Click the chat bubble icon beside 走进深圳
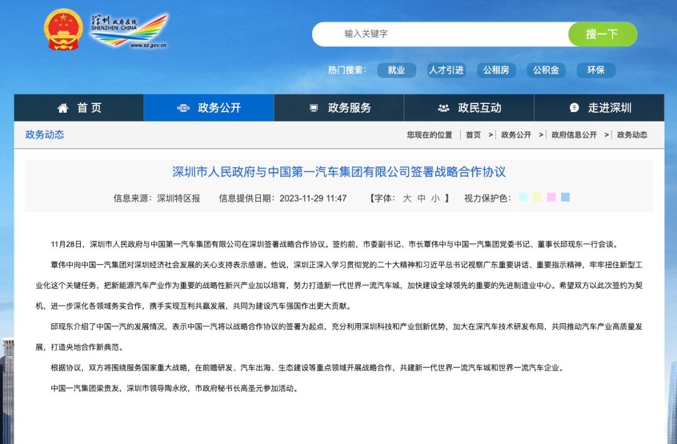Screen dimensions: 677x444 click(x=574, y=108)
